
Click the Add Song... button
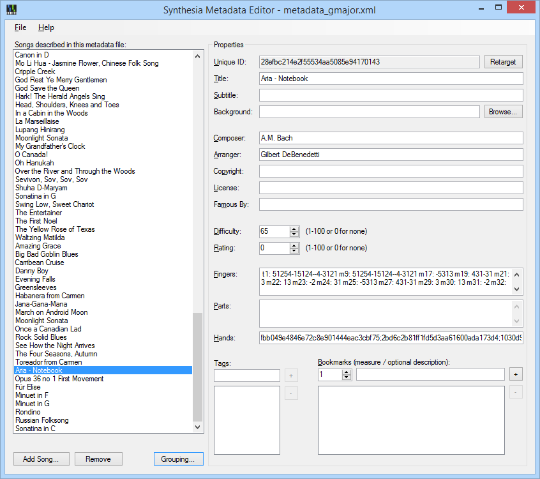41,459
